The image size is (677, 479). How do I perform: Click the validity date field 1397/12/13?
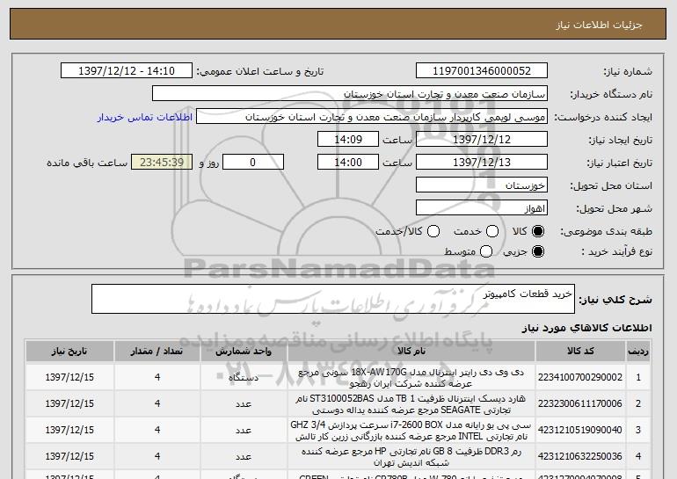[x=482, y=163]
